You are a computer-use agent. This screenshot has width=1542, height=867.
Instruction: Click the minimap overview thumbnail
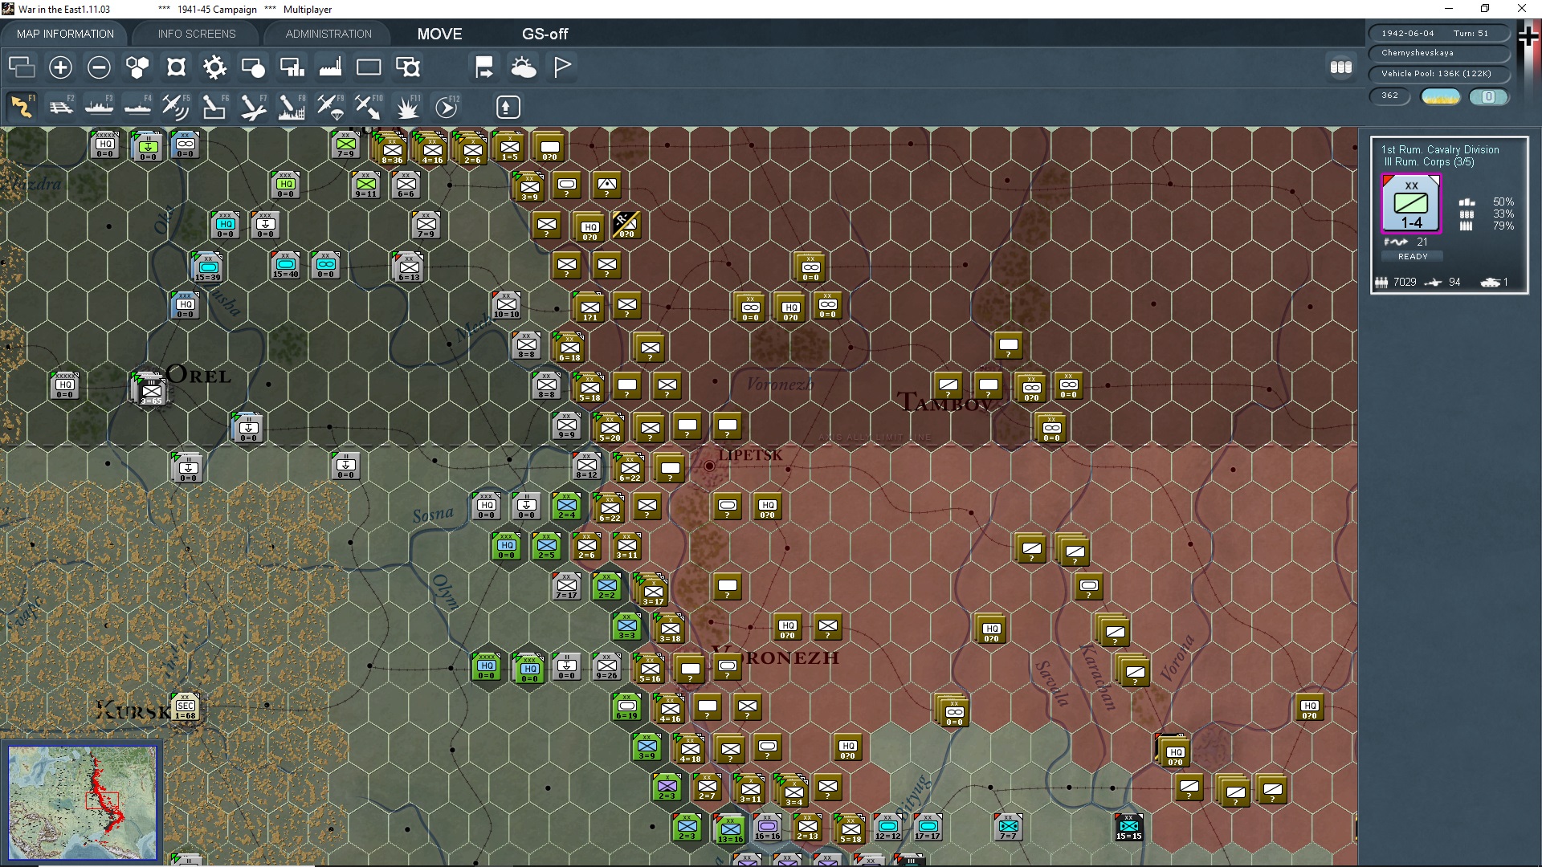(83, 802)
